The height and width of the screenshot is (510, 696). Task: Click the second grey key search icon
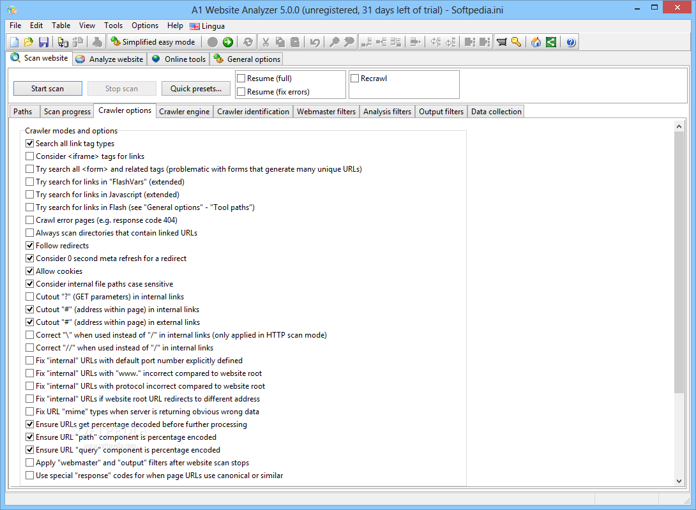(349, 42)
